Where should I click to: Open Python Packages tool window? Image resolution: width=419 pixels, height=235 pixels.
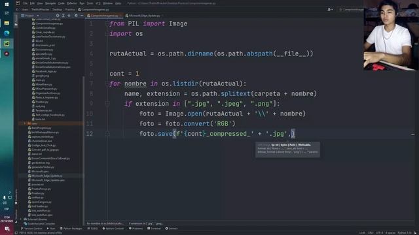pos(71,228)
